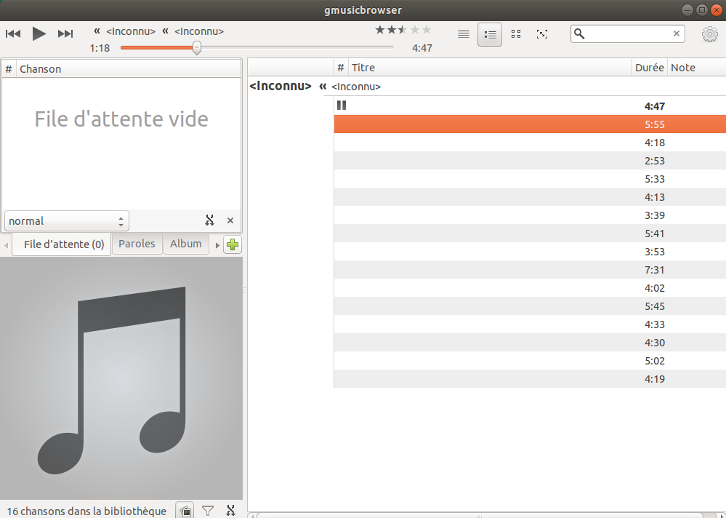
Task: Select the song lasting 3:53
Action: (x=530, y=252)
